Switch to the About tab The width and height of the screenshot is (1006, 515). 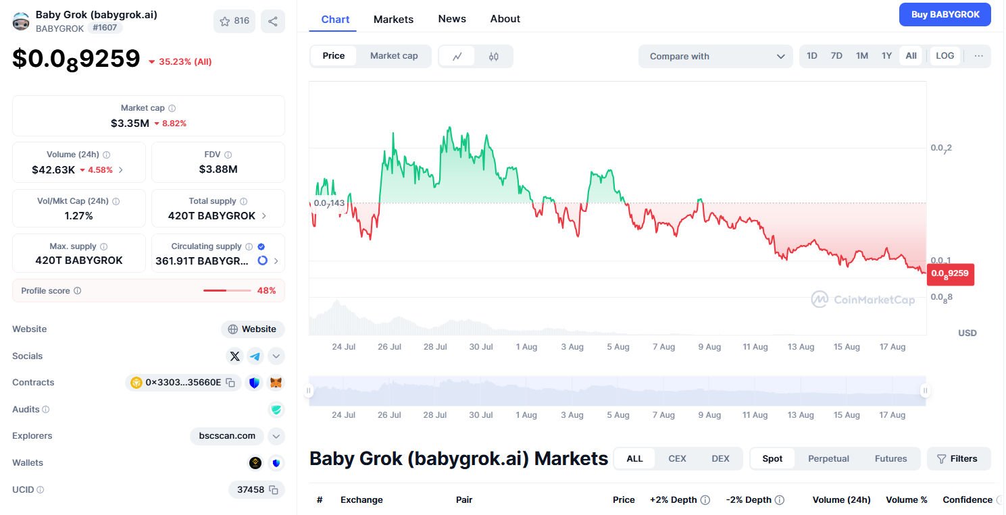click(505, 19)
